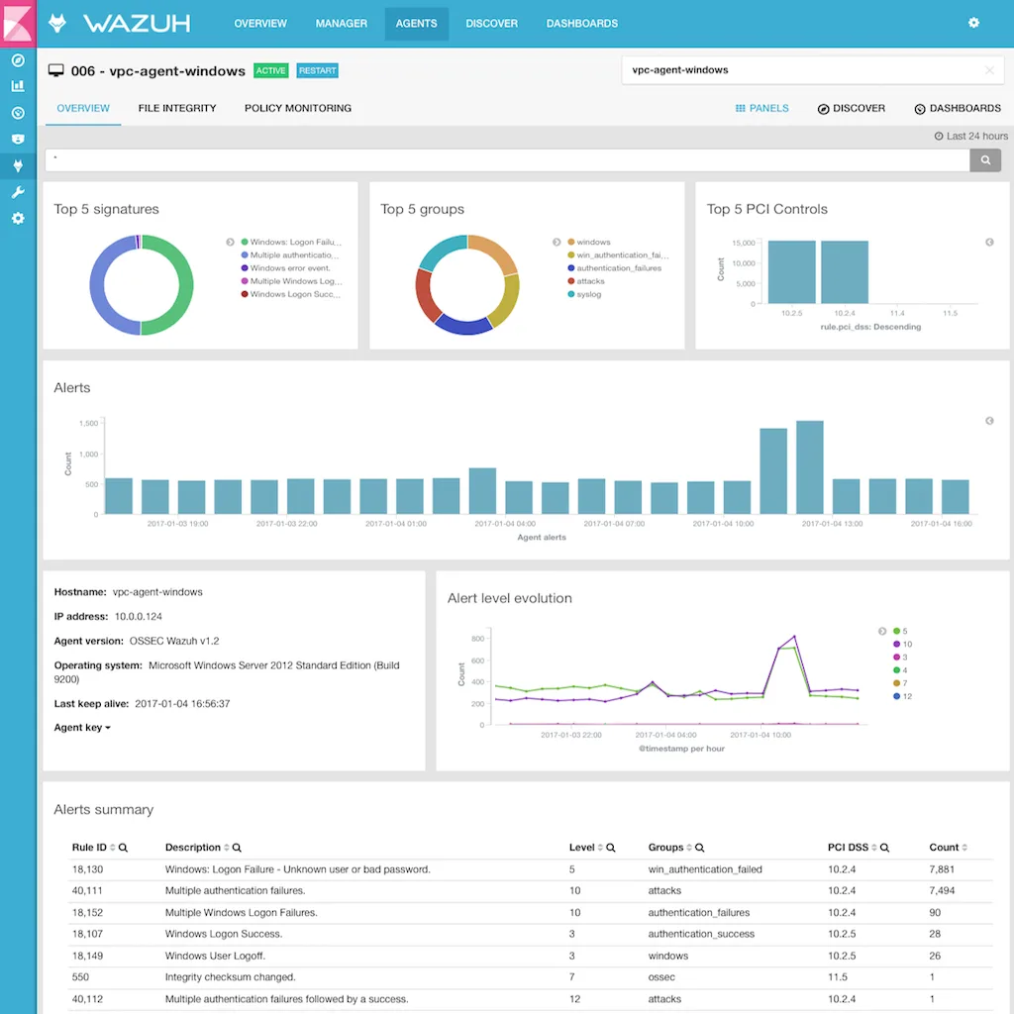Toggle Multiple authentication legend color dot
The height and width of the screenshot is (1014, 1014).
(x=245, y=254)
